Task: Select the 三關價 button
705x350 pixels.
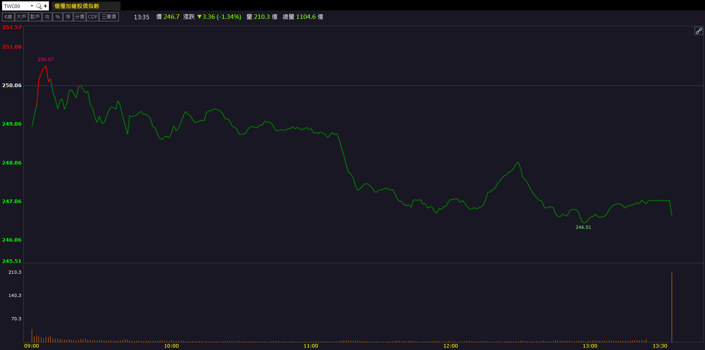Action: coord(109,17)
